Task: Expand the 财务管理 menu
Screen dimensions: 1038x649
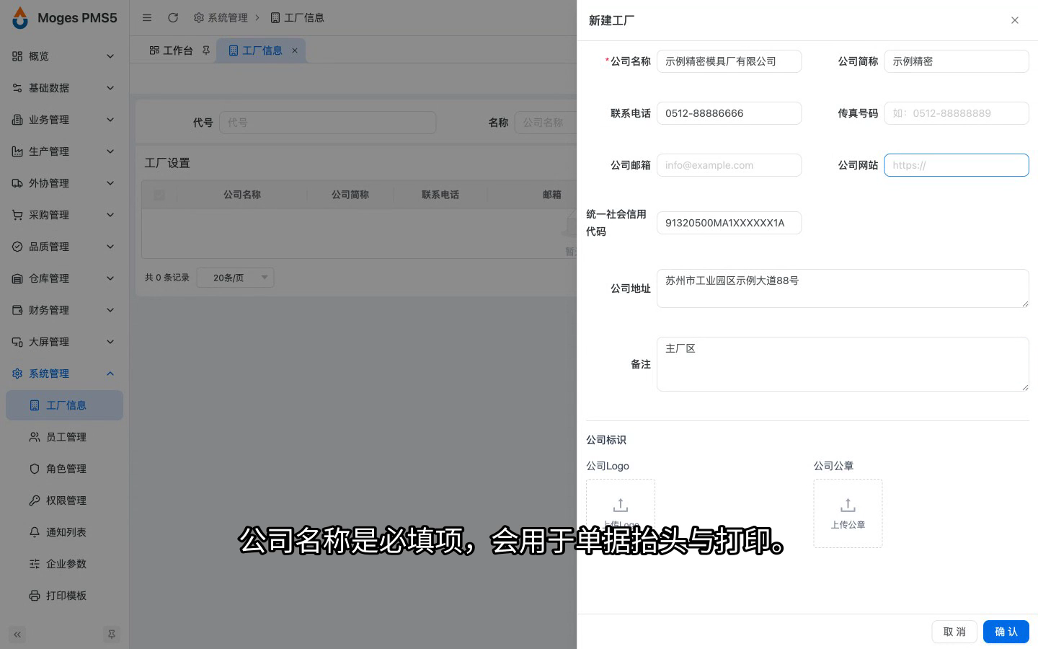Action: point(65,310)
